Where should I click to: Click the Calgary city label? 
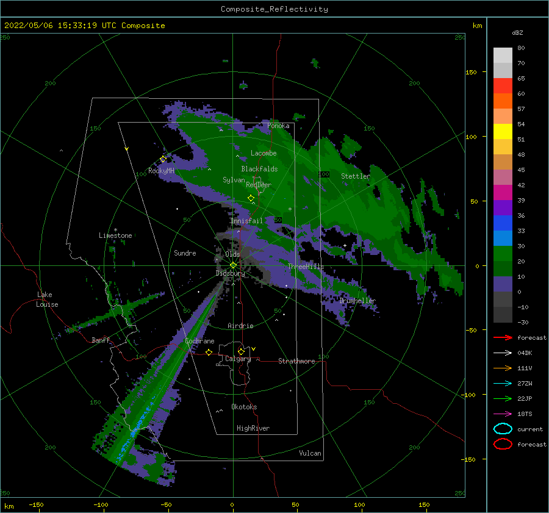click(x=238, y=359)
